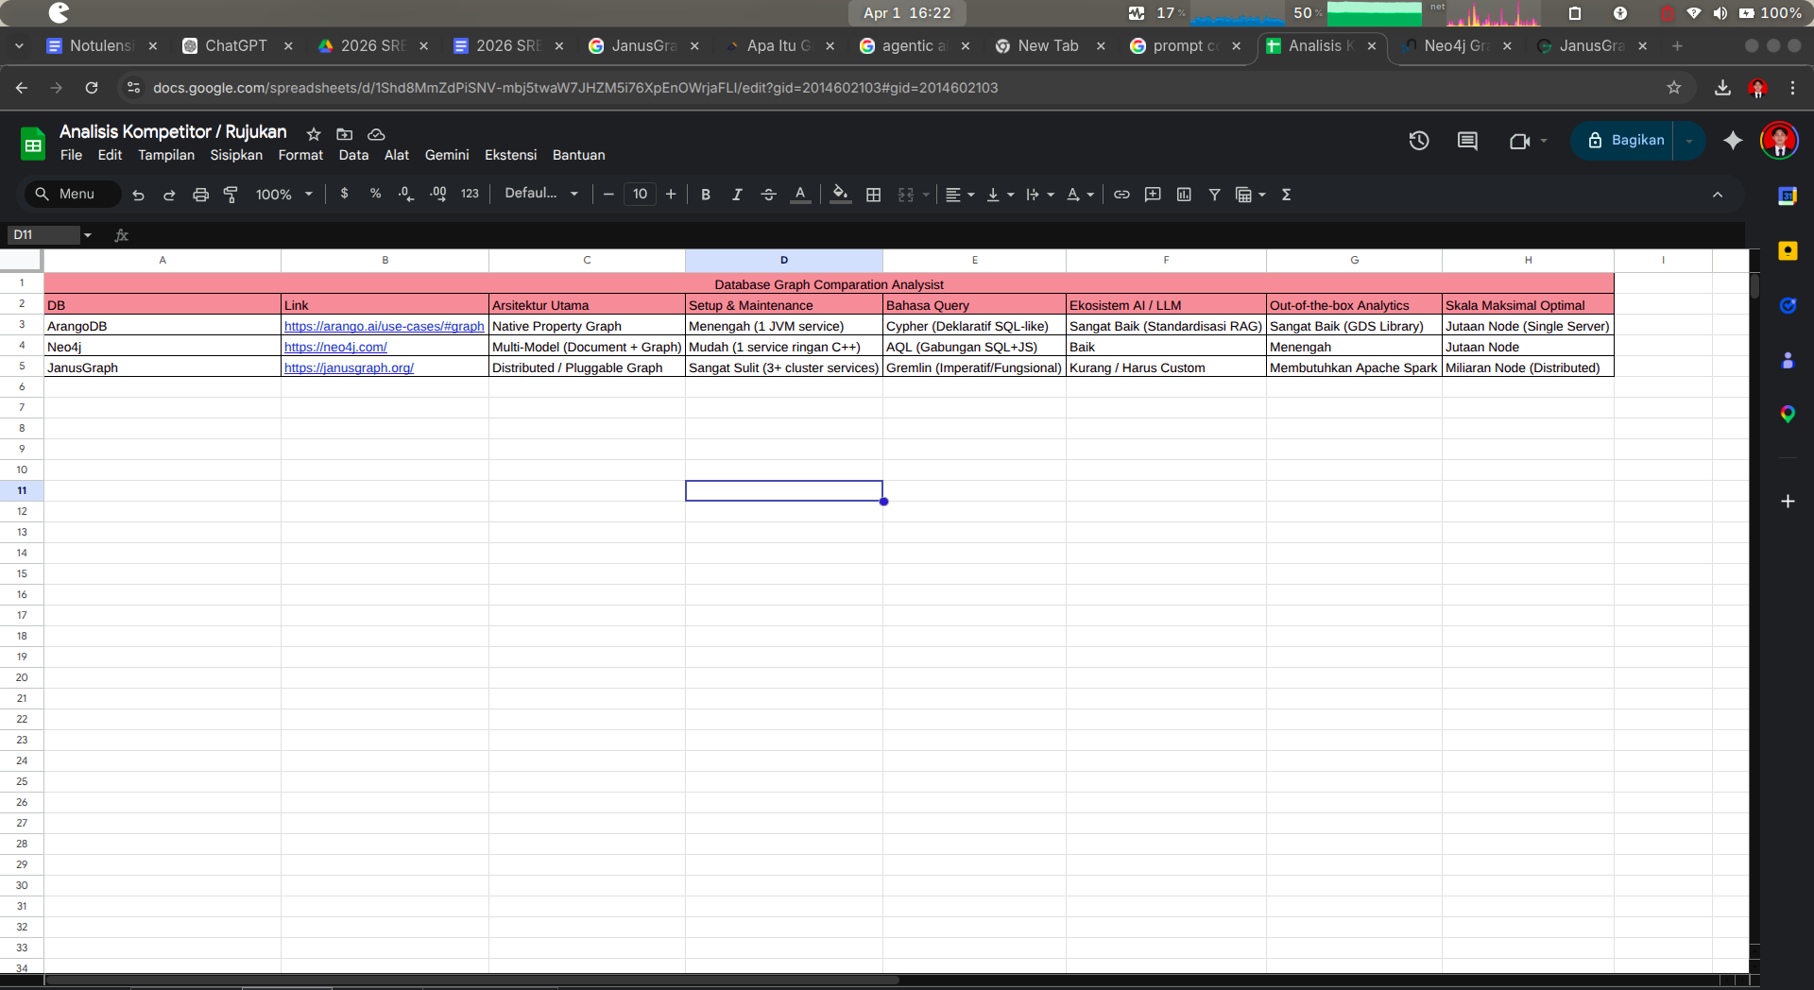Insert a chart from the toolbar
This screenshot has width=1814, height=990.
[x=1184, y=195]
